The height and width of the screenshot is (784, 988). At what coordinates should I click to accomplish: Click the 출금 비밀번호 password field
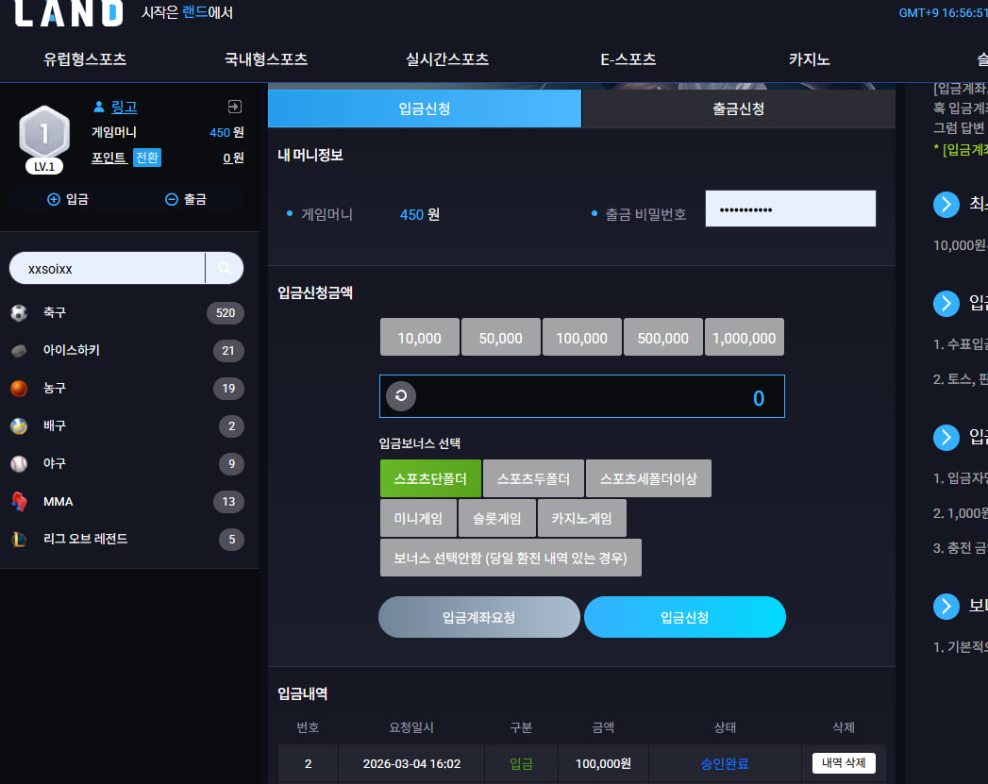click(x=790, y=209)
